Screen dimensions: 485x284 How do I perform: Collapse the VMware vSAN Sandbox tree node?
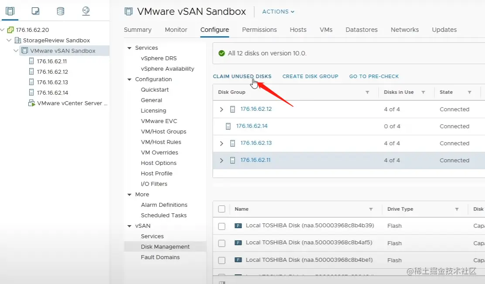(x=16, y=51)
